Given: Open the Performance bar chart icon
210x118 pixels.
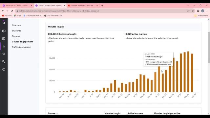Looking at the screenshot, I should point(4,46).
